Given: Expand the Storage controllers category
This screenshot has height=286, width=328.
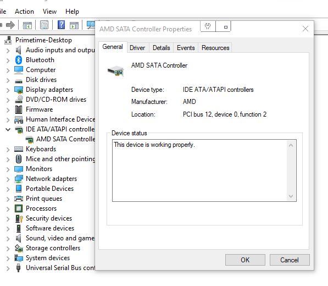Looking at the screenshot, I should tap(8, 249).
